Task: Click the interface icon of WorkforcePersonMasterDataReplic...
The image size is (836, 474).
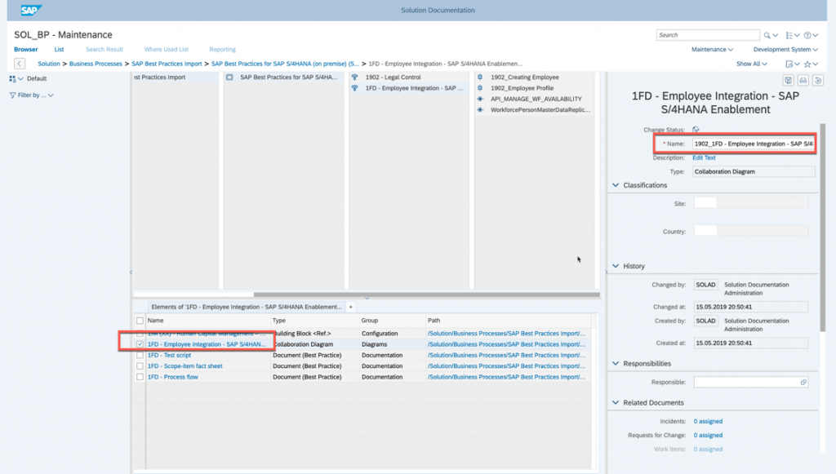Action: (x=480, y=109)
